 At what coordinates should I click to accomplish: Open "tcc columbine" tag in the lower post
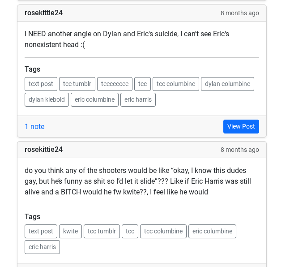coord(163,231)
